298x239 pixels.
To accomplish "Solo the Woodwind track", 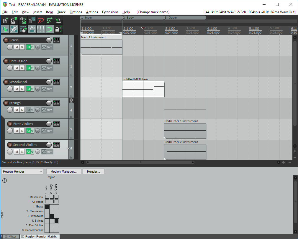I will pyautogui.click(x=22, y=89).
